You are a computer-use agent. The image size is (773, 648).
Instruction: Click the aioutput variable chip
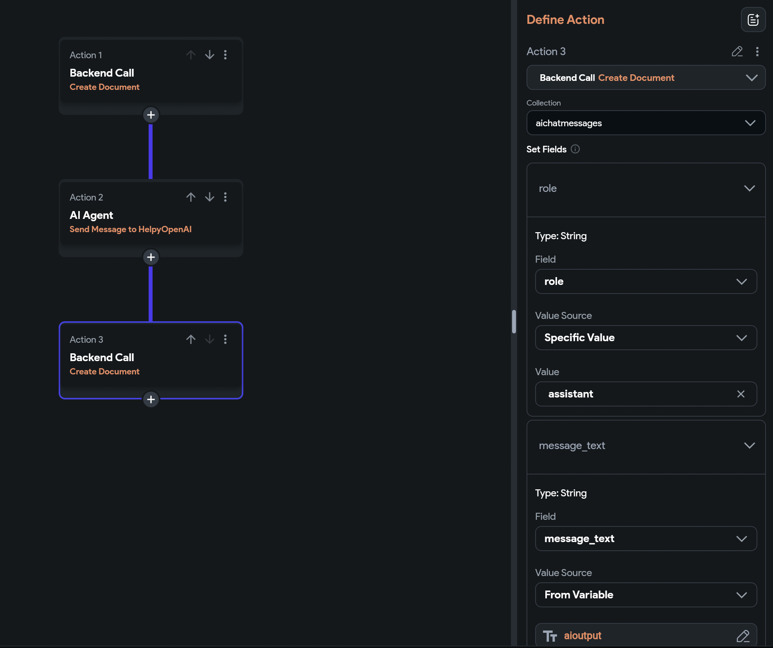tap(646, 635)
